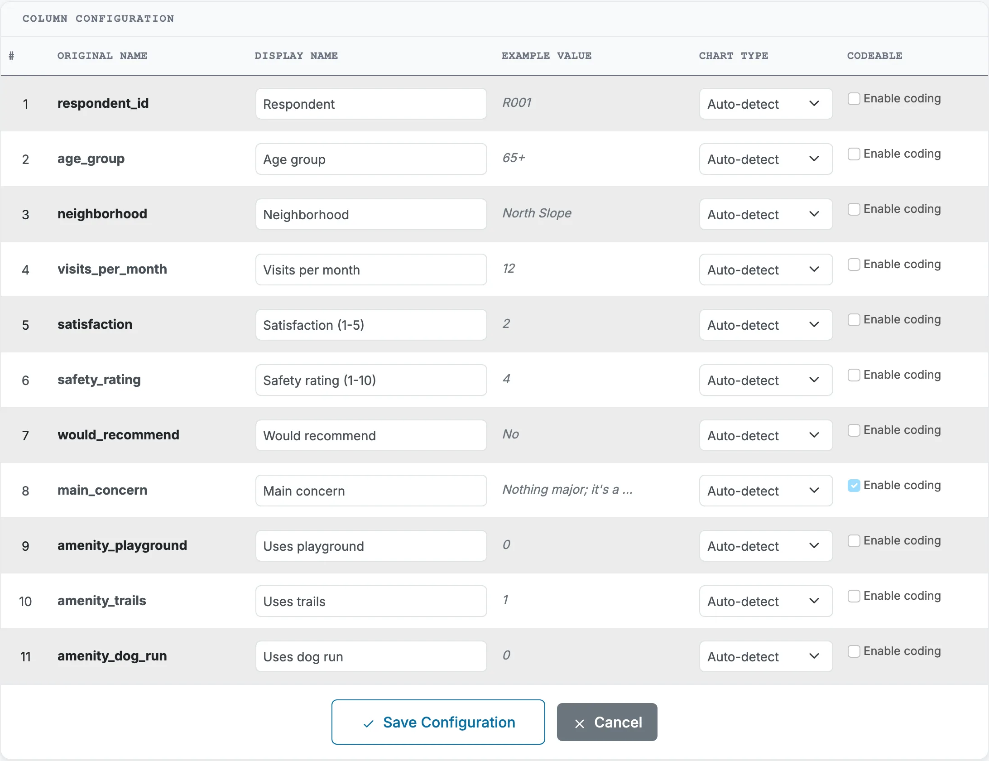Choose chart type for safety_rating
This screenshot has width=989, height=761.
pyautogui.click(x=766, y=380)
